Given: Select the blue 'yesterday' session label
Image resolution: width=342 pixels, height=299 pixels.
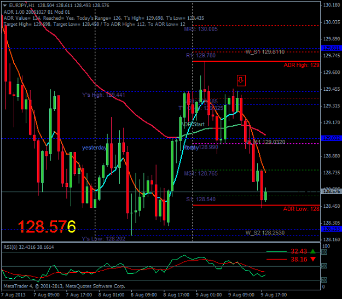Looking at the screenshot, I should (x=94, y=148).
